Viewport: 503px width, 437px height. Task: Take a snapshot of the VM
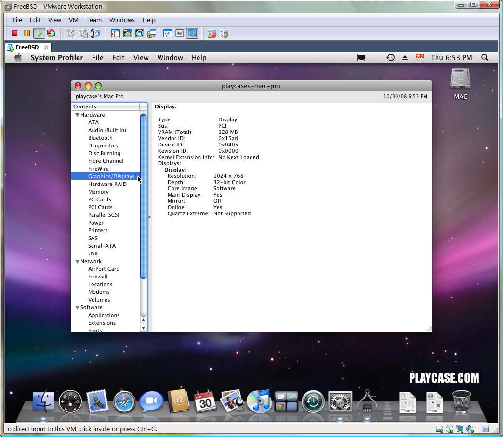point(71,33)
